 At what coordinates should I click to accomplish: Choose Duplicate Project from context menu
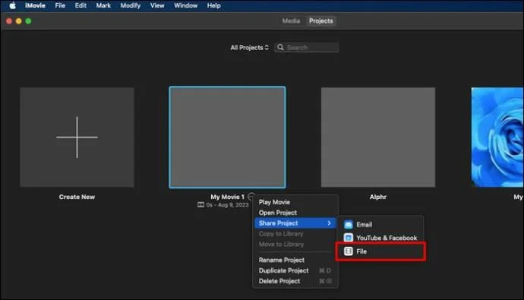(x=295, y=270)
